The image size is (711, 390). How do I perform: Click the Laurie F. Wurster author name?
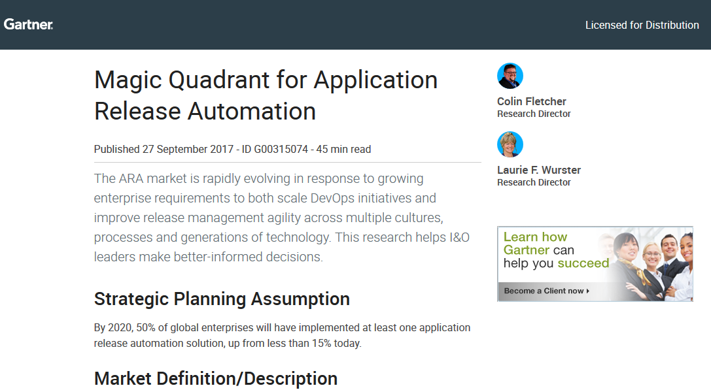pyautogui.click(x=539, y=170)
